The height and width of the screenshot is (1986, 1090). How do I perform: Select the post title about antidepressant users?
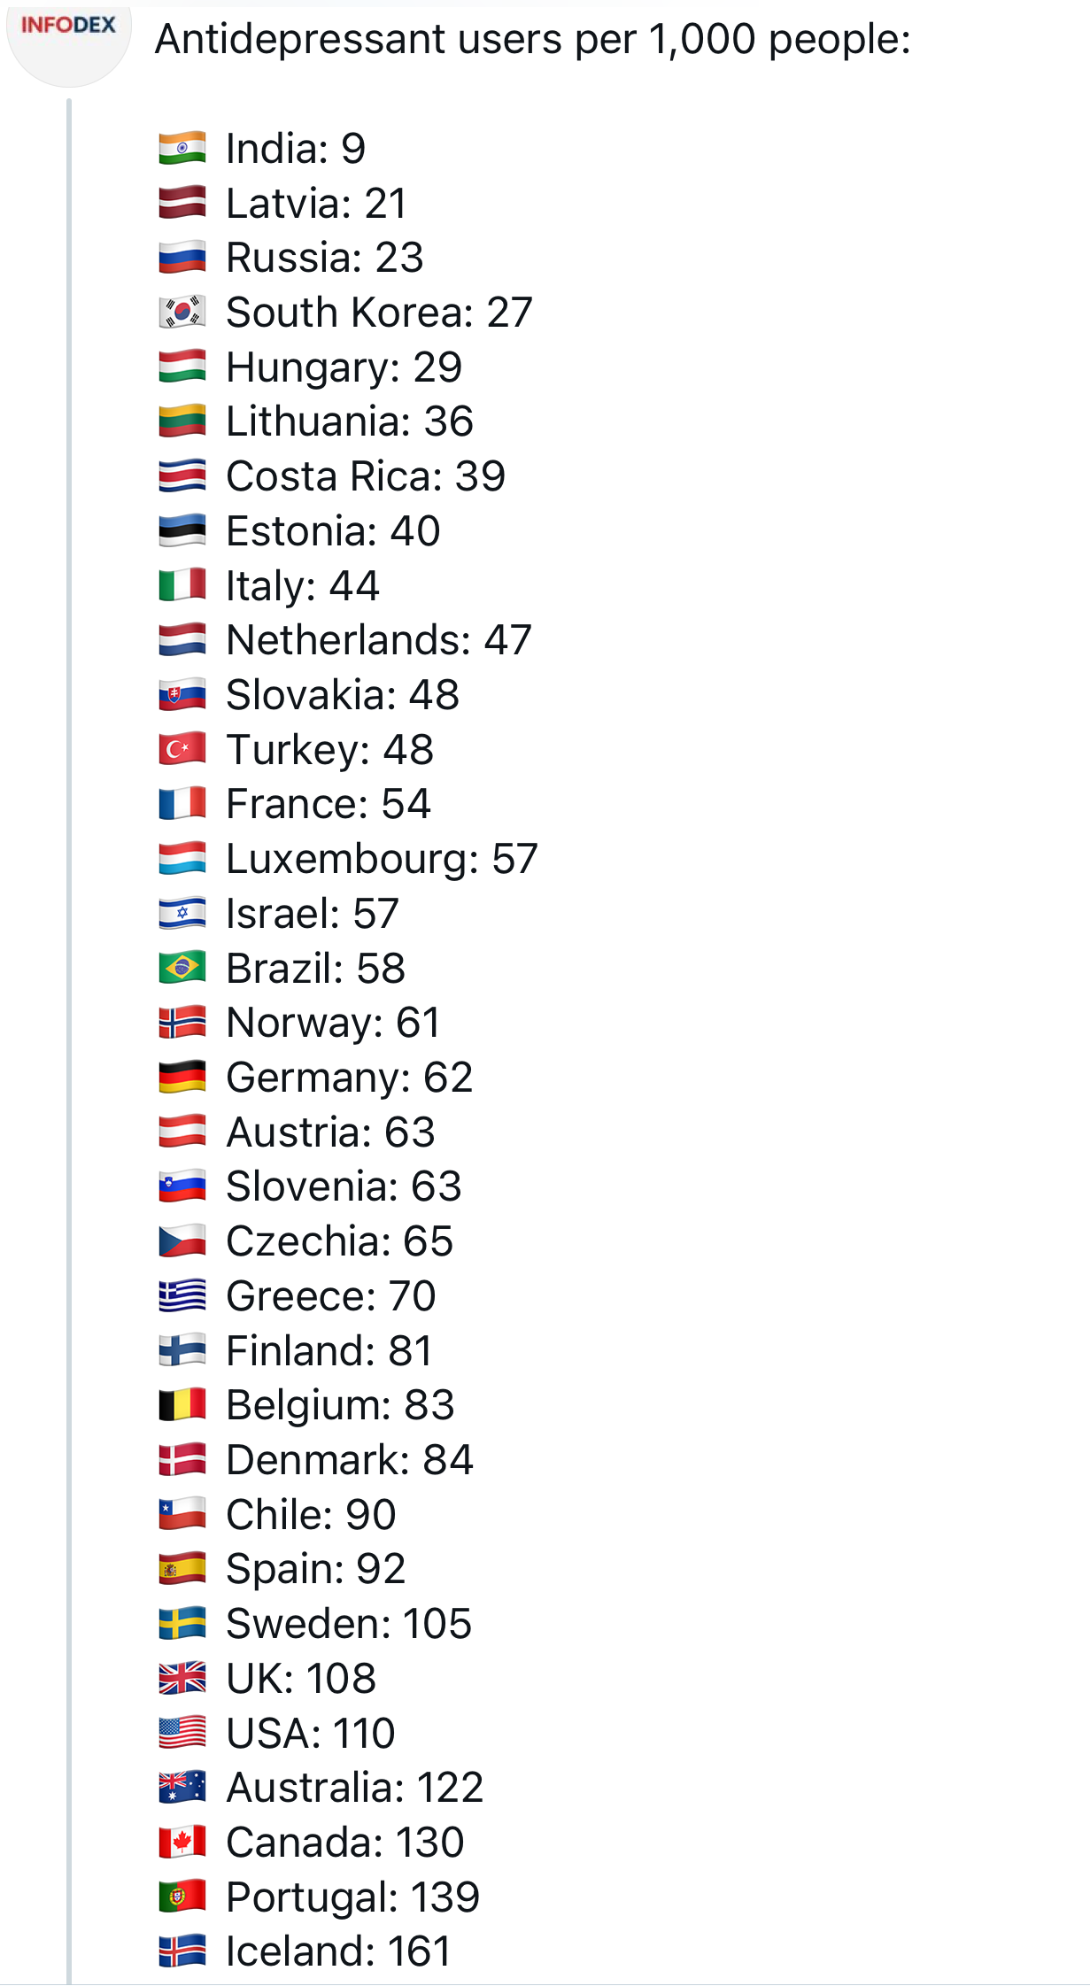pyautogui.click(x=533, y=40)
